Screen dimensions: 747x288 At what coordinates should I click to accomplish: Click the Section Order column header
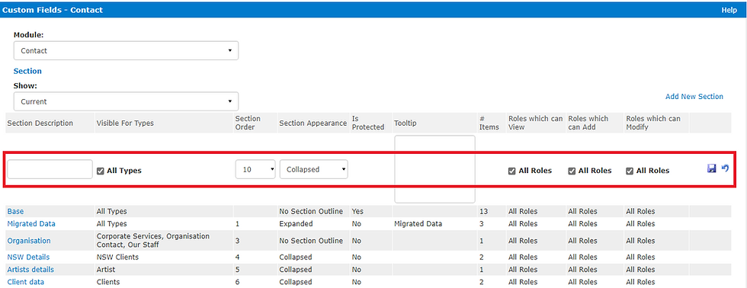tap(248, 123)
